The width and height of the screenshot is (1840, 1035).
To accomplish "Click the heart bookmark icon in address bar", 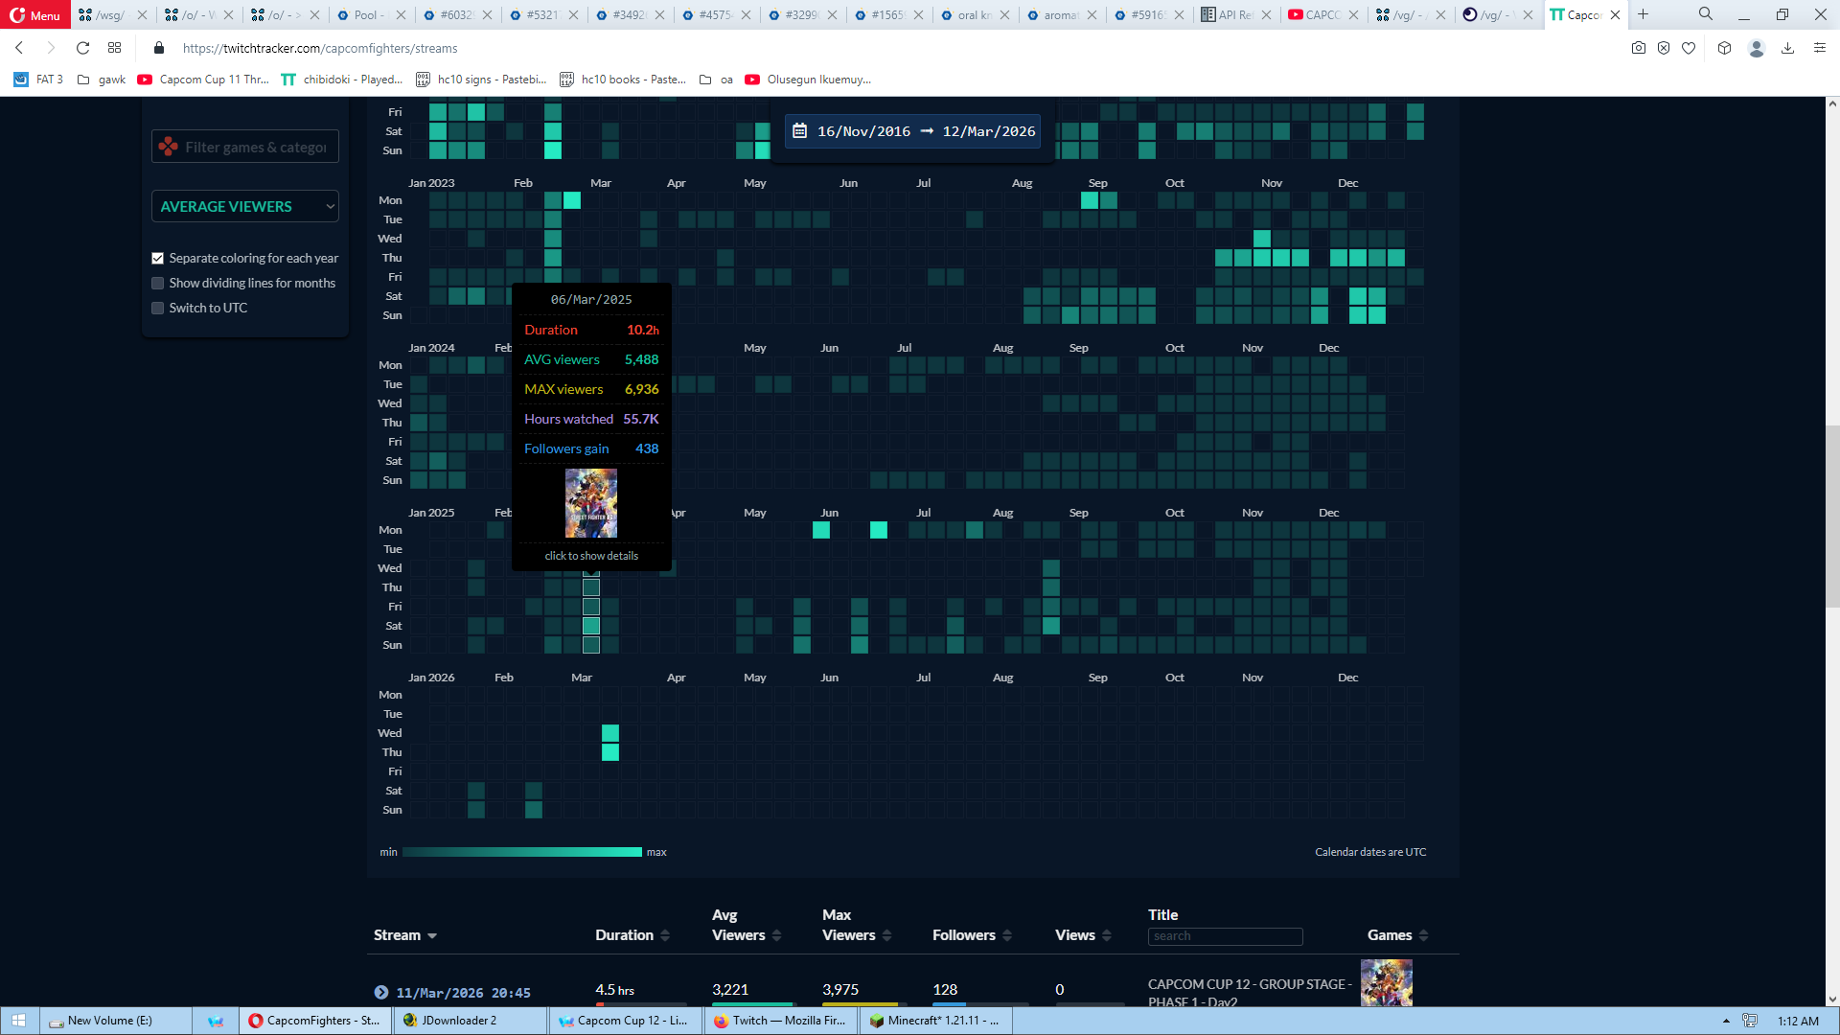I will 1689,48.
